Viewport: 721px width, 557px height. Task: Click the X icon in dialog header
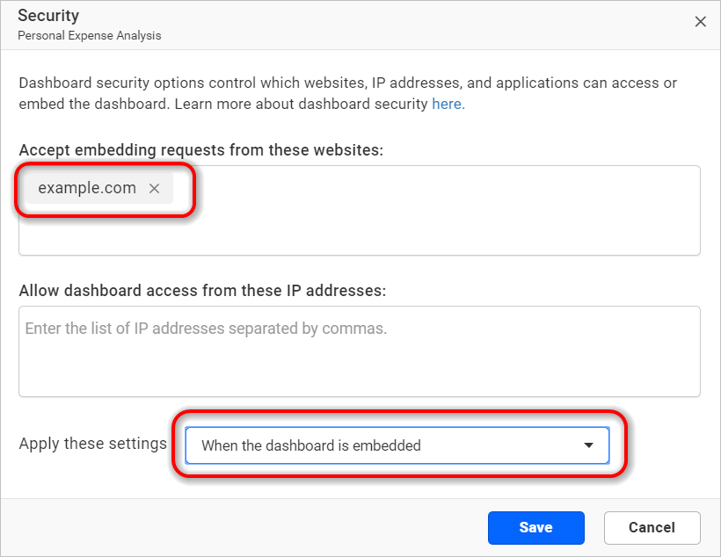pyautogui.click(x=701, y=22)
